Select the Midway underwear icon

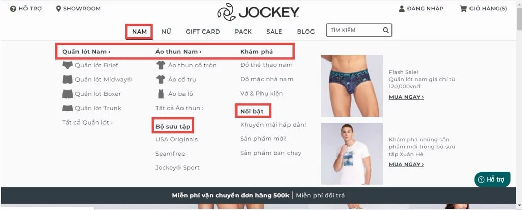click(68, 79)
